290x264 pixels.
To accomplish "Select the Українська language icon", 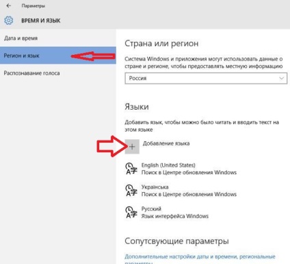I will coord(131,191).
